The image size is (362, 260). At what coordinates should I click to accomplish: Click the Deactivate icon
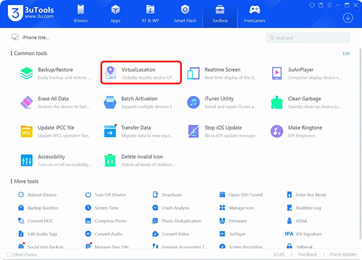(x=155, y=195)
